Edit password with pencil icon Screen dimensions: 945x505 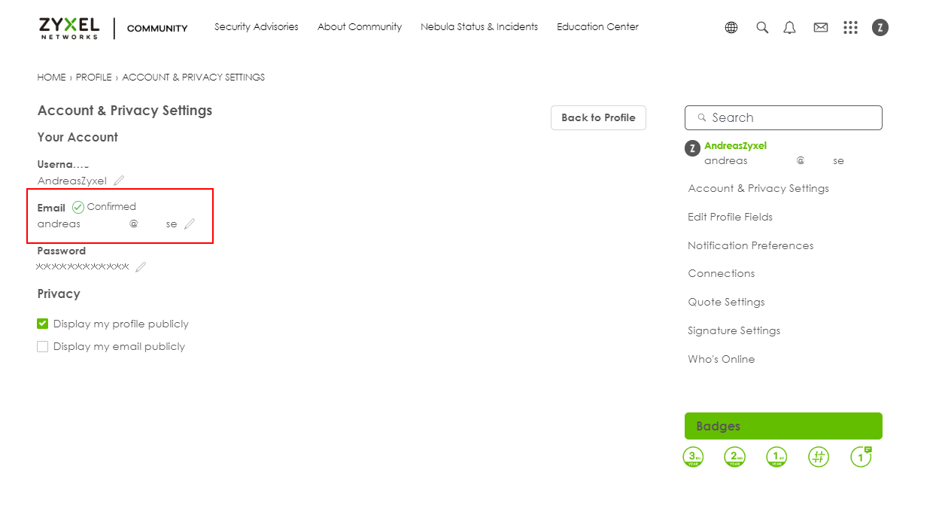[141, 266]
